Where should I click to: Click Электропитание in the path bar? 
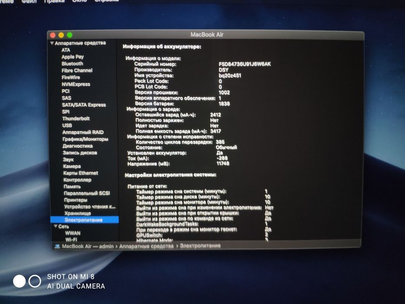tap(200, 245)
